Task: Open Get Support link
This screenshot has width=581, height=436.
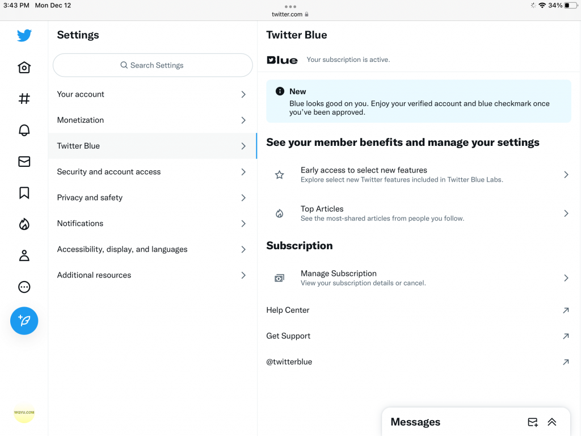Action: pos(419,336)
